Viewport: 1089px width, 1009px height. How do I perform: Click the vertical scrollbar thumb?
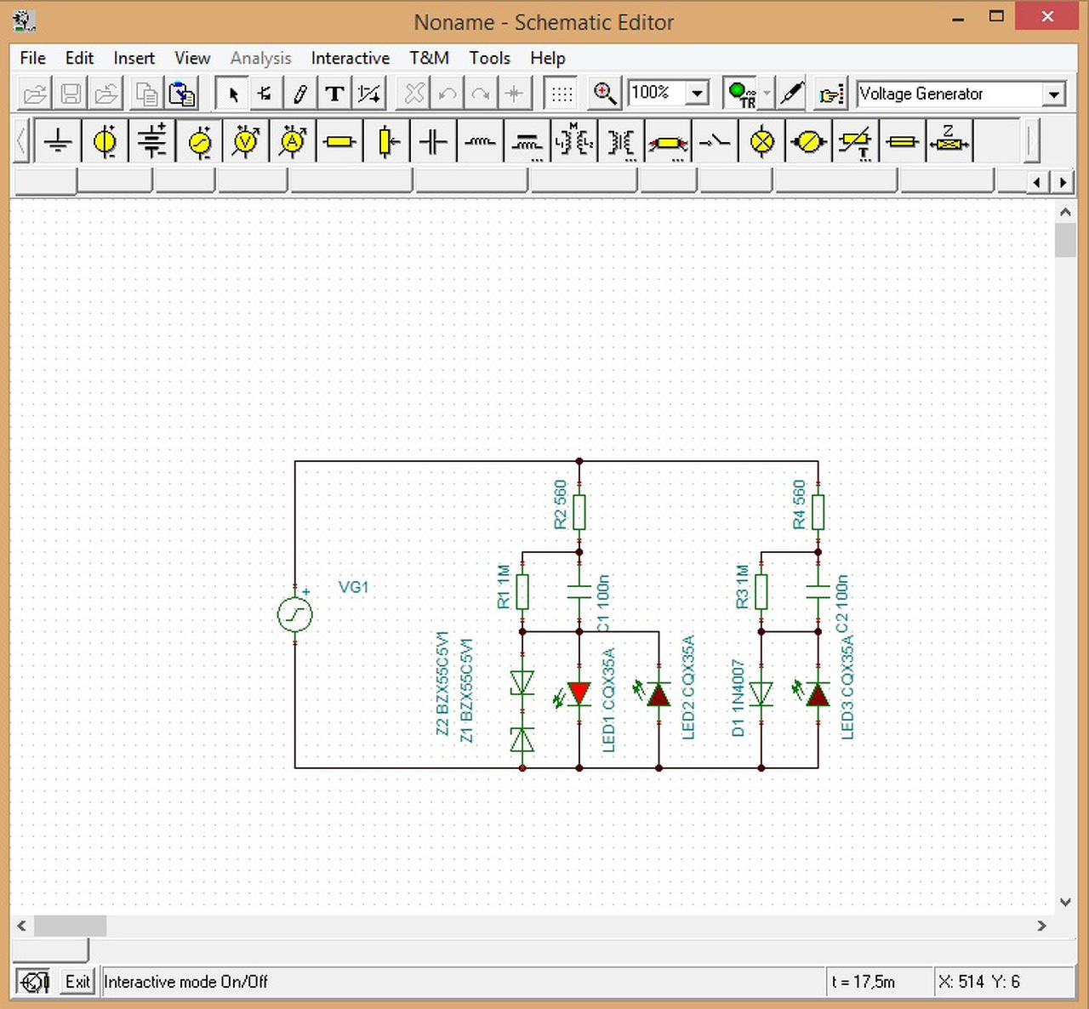pyautogui.click(x=1065, y=240)
